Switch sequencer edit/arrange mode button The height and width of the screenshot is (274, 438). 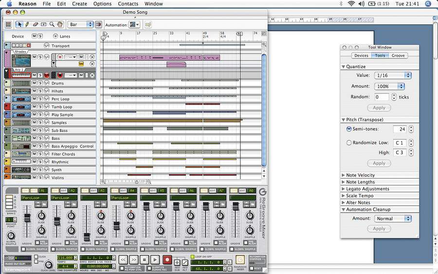coord(8,25)
